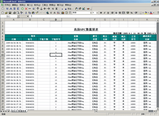Click the green circle toolbar icon
The height and width of the screenshot is (116, 159).
click(22, 9)
